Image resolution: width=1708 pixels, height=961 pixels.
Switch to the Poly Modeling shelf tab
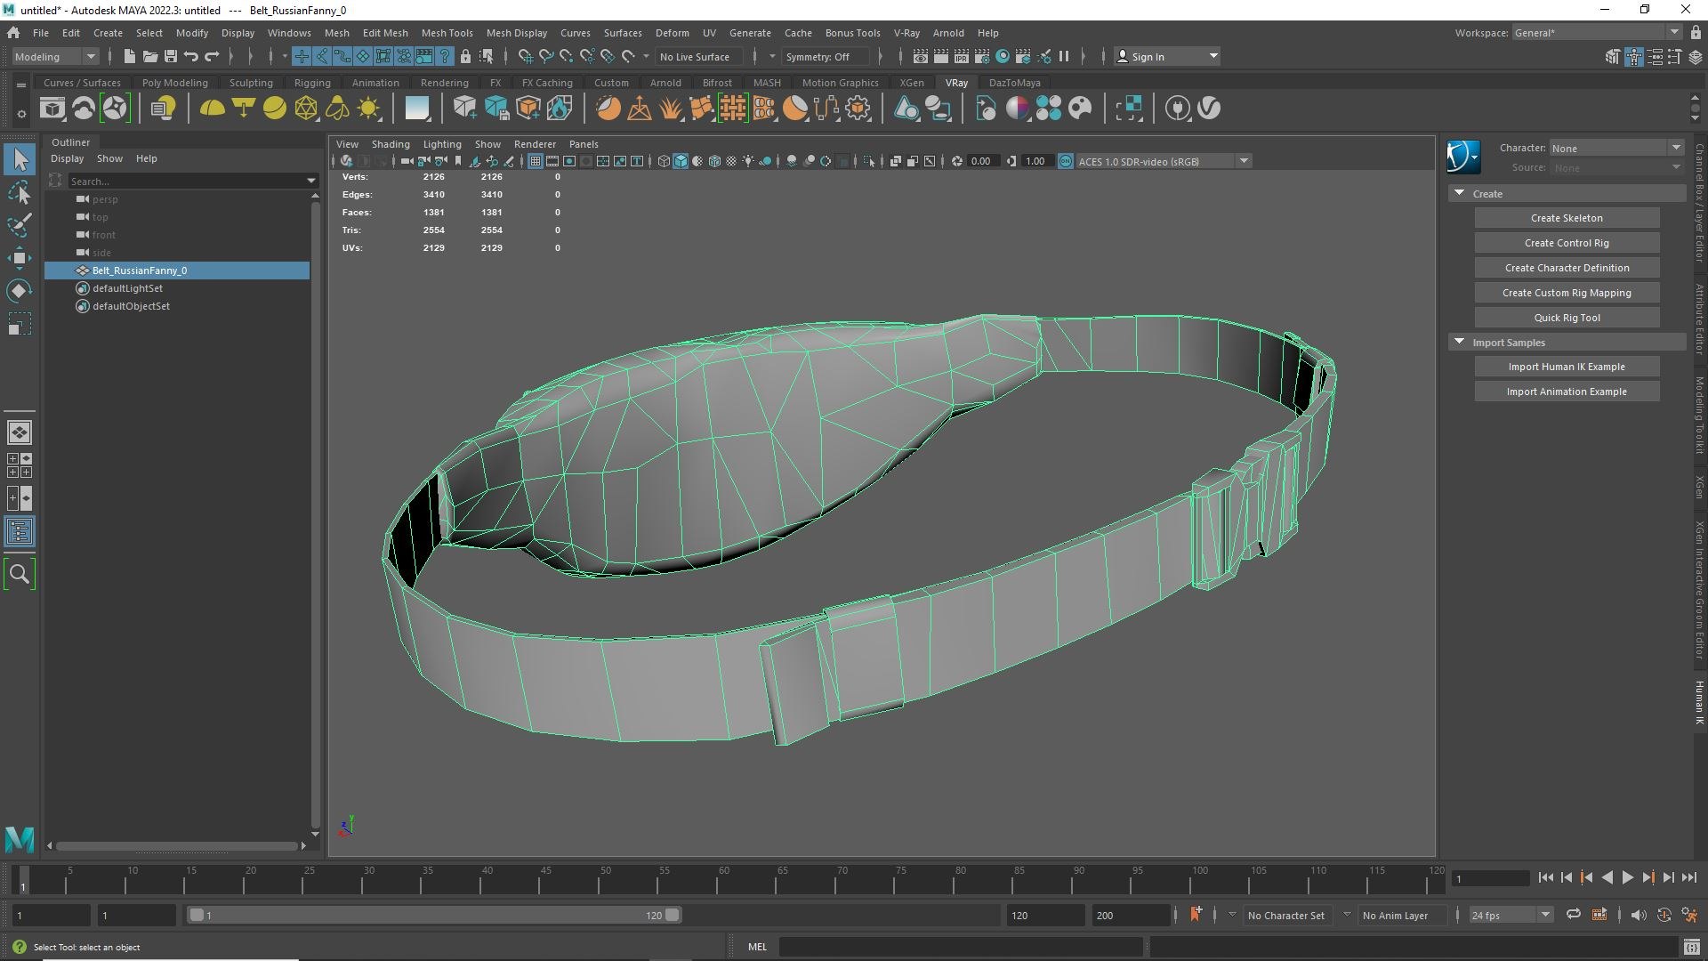click(x=174, y=83)
